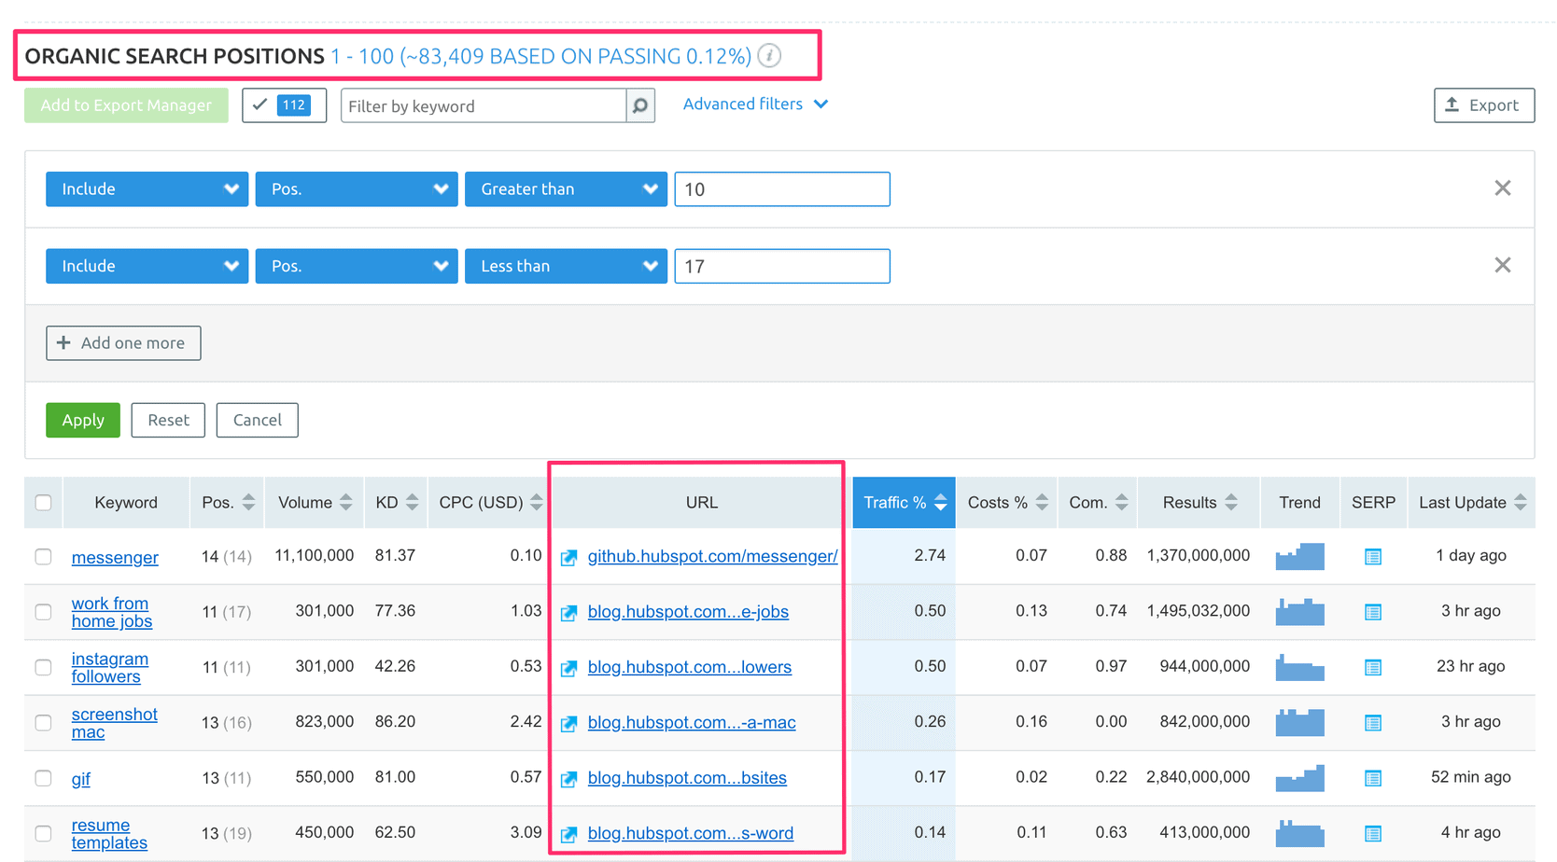Expand the Advanced filters chevron
The height and width of the screenshot is (862, 1557).
point(821,104)
